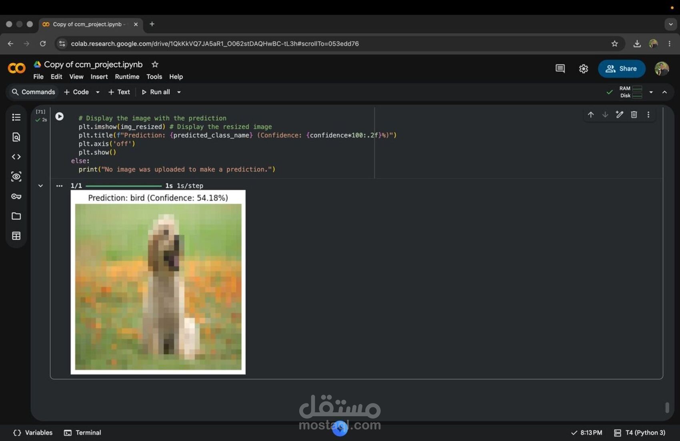Open the Variables panel

[33, 433]
